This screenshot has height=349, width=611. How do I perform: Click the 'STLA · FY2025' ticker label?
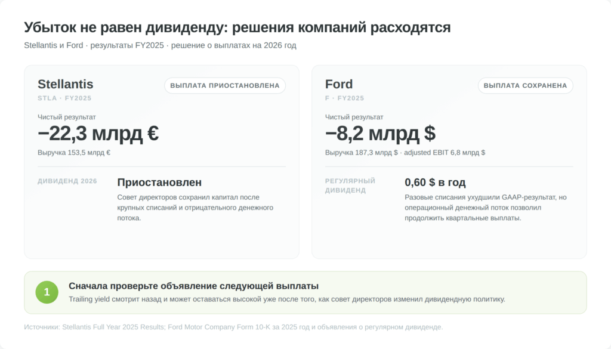tap(64, 98)
